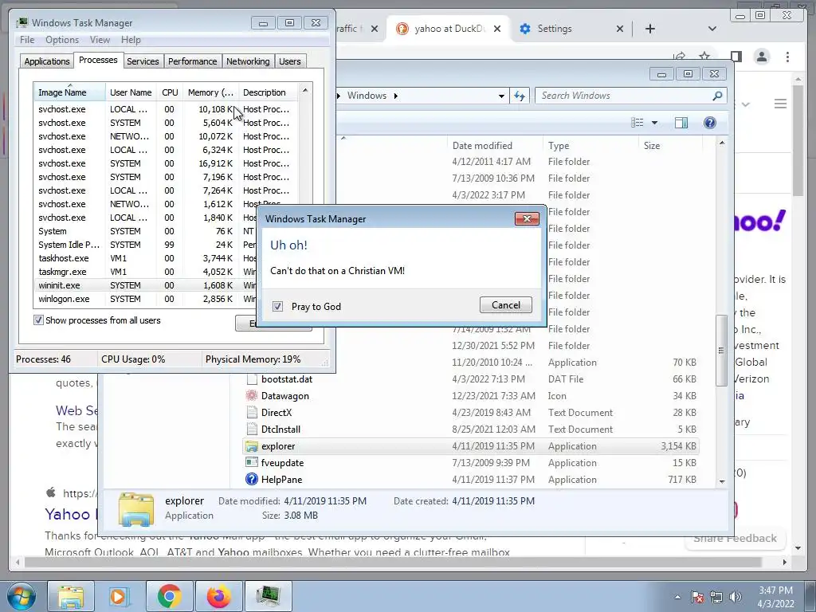Open the Options menu in Task Manager
This screenshot has height=612, width=816.
pos(62,40)
